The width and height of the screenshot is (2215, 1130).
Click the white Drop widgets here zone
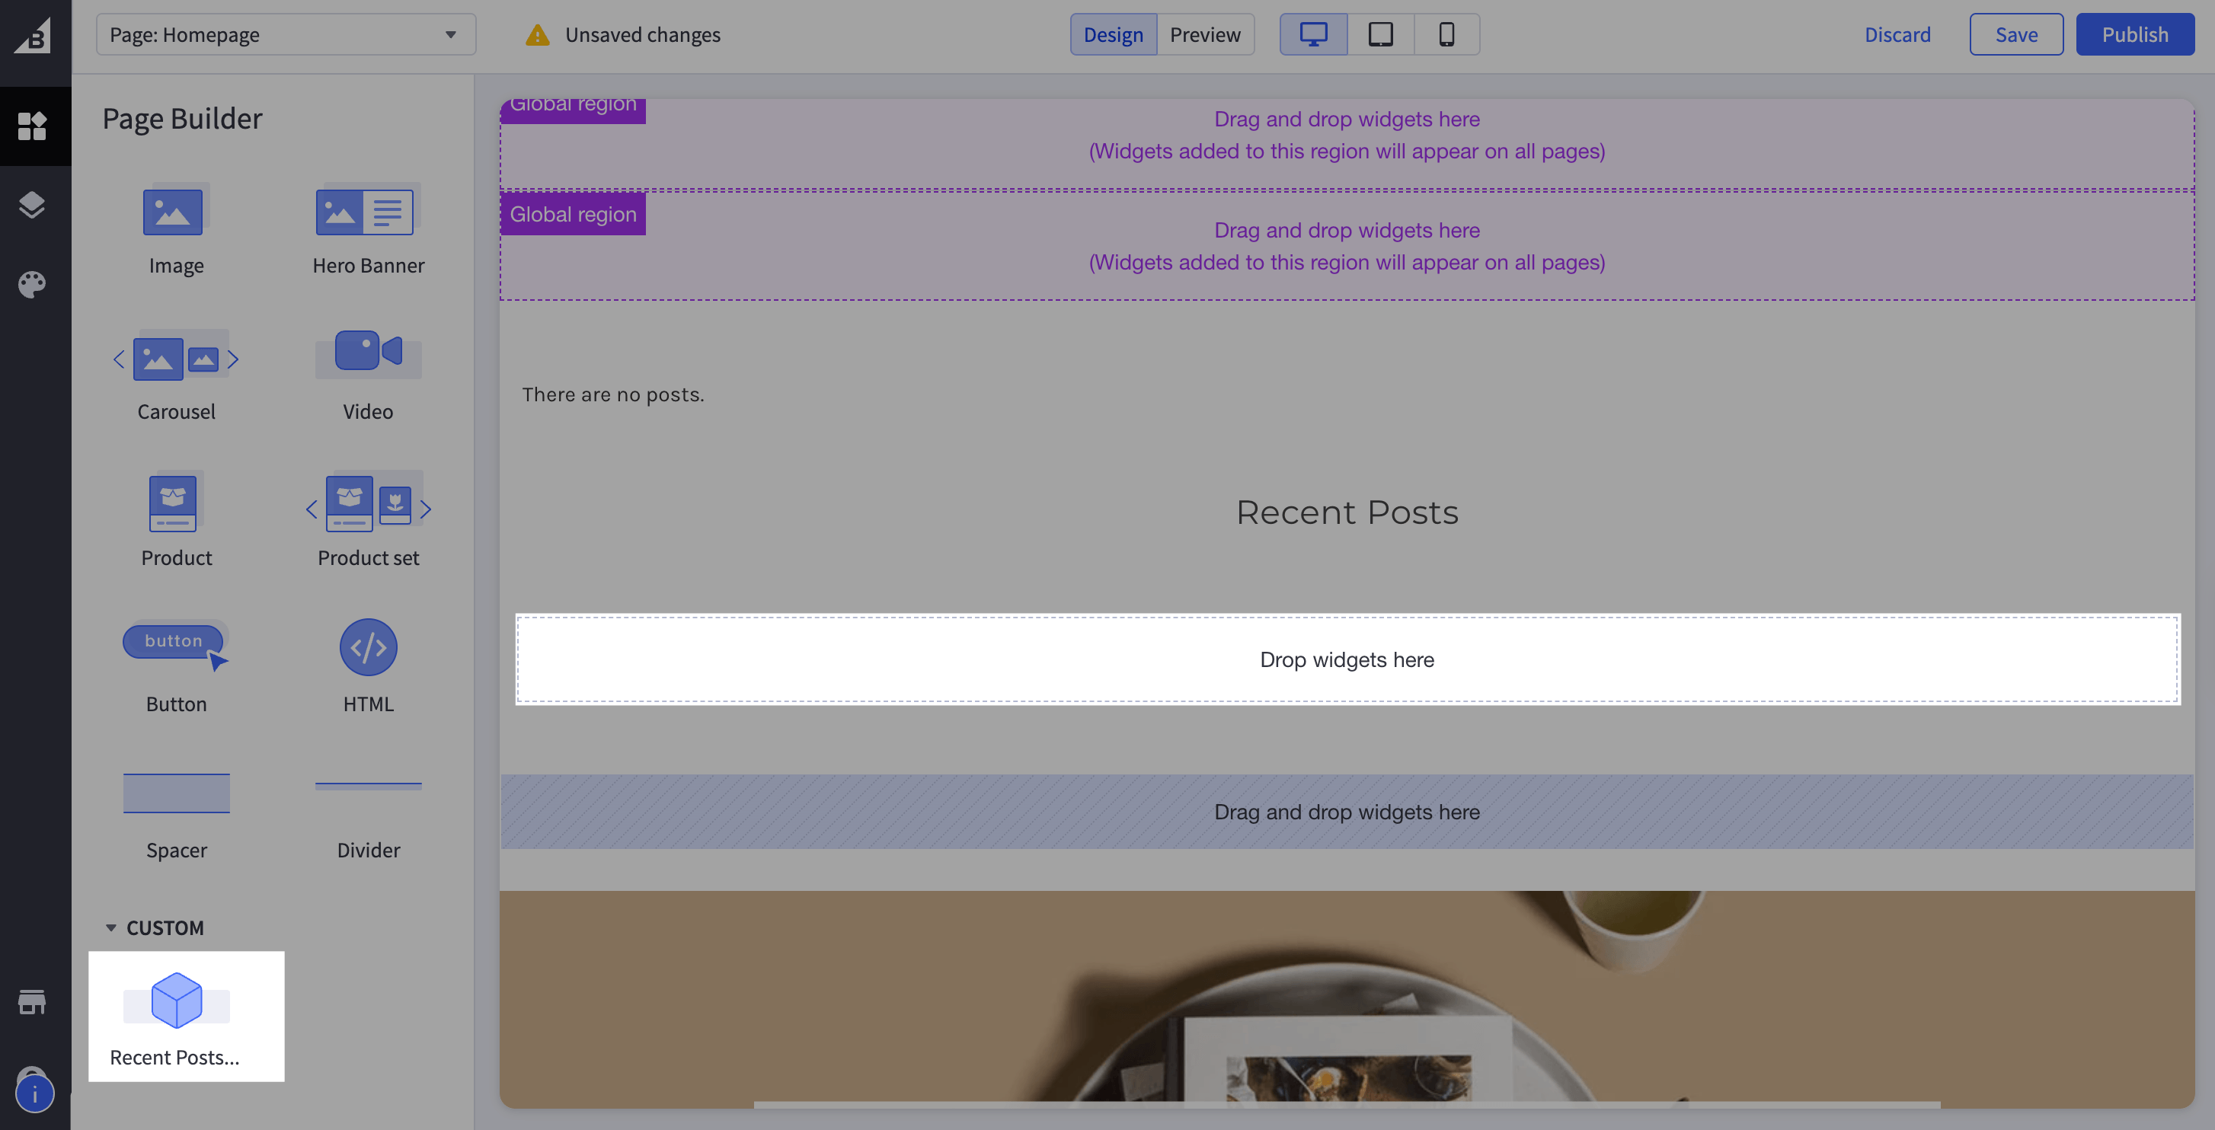(1347, 659)
